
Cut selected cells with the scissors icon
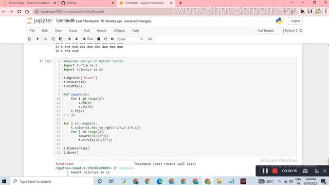click(x=46, y=39)
